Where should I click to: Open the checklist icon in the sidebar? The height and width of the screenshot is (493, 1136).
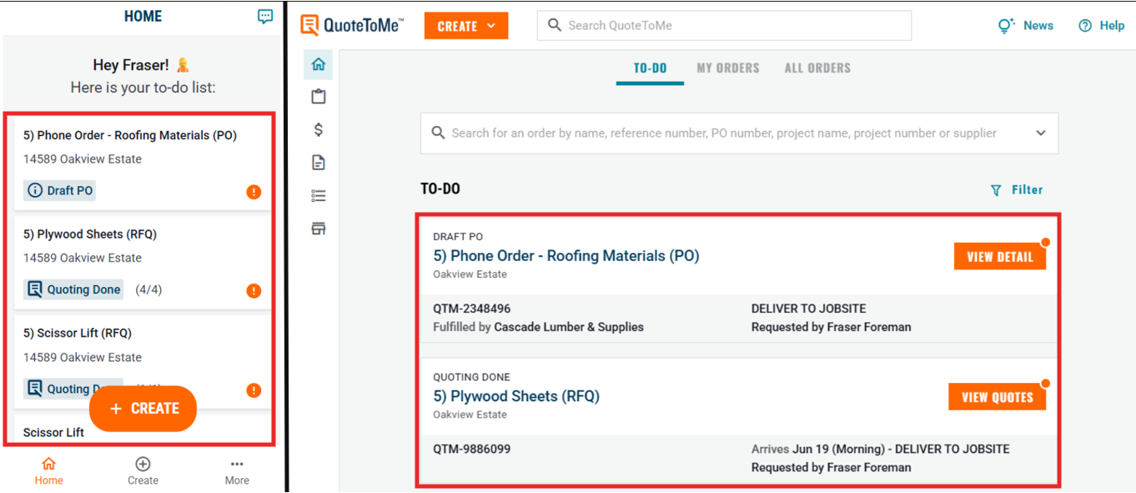[319, 196]
